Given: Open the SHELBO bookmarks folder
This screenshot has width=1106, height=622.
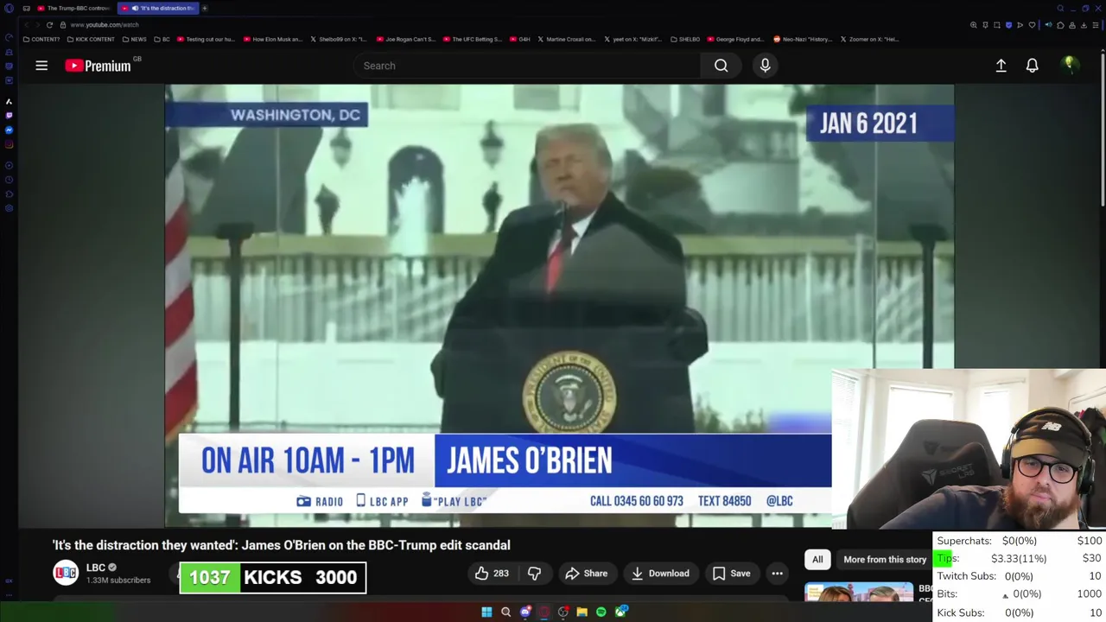Looking at the screenshot, I should pos(684,39).
